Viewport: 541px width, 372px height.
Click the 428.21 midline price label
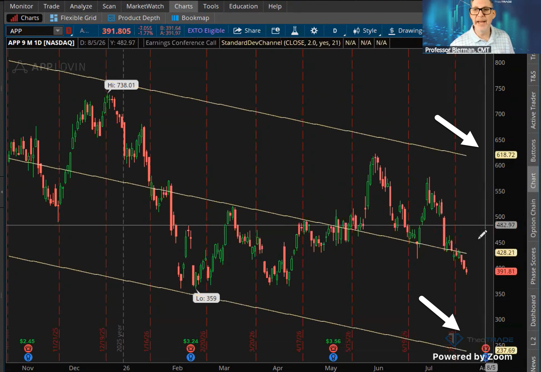[506, 252]
